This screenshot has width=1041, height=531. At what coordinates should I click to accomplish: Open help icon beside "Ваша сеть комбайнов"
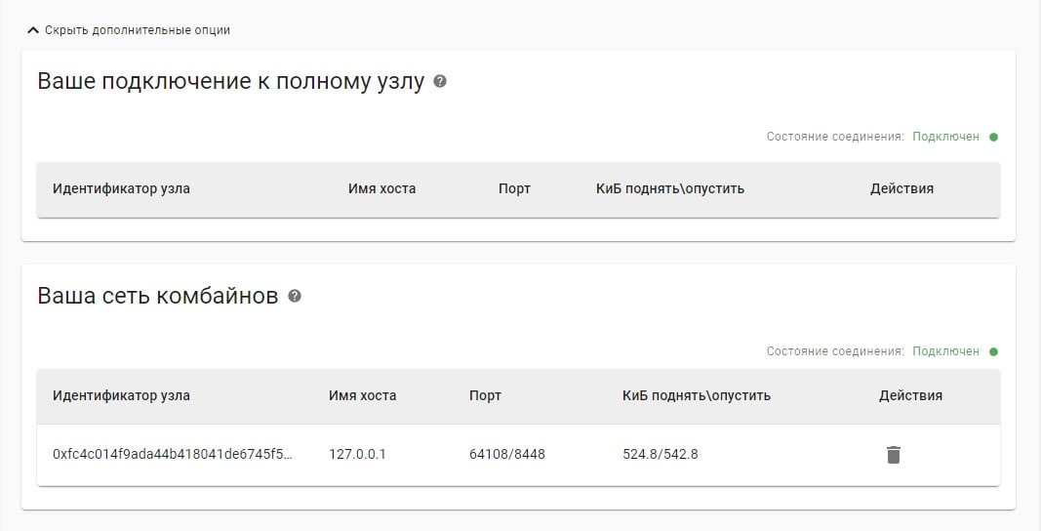coord(295,296)
